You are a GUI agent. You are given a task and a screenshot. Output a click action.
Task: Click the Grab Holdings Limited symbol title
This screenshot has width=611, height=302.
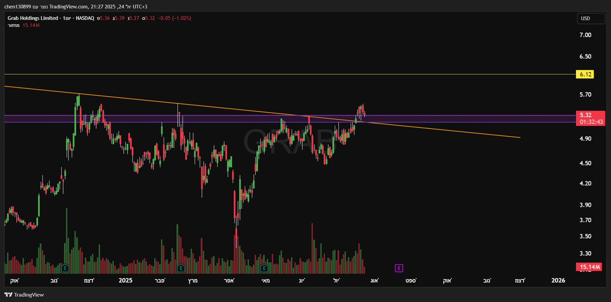(32, 18)
